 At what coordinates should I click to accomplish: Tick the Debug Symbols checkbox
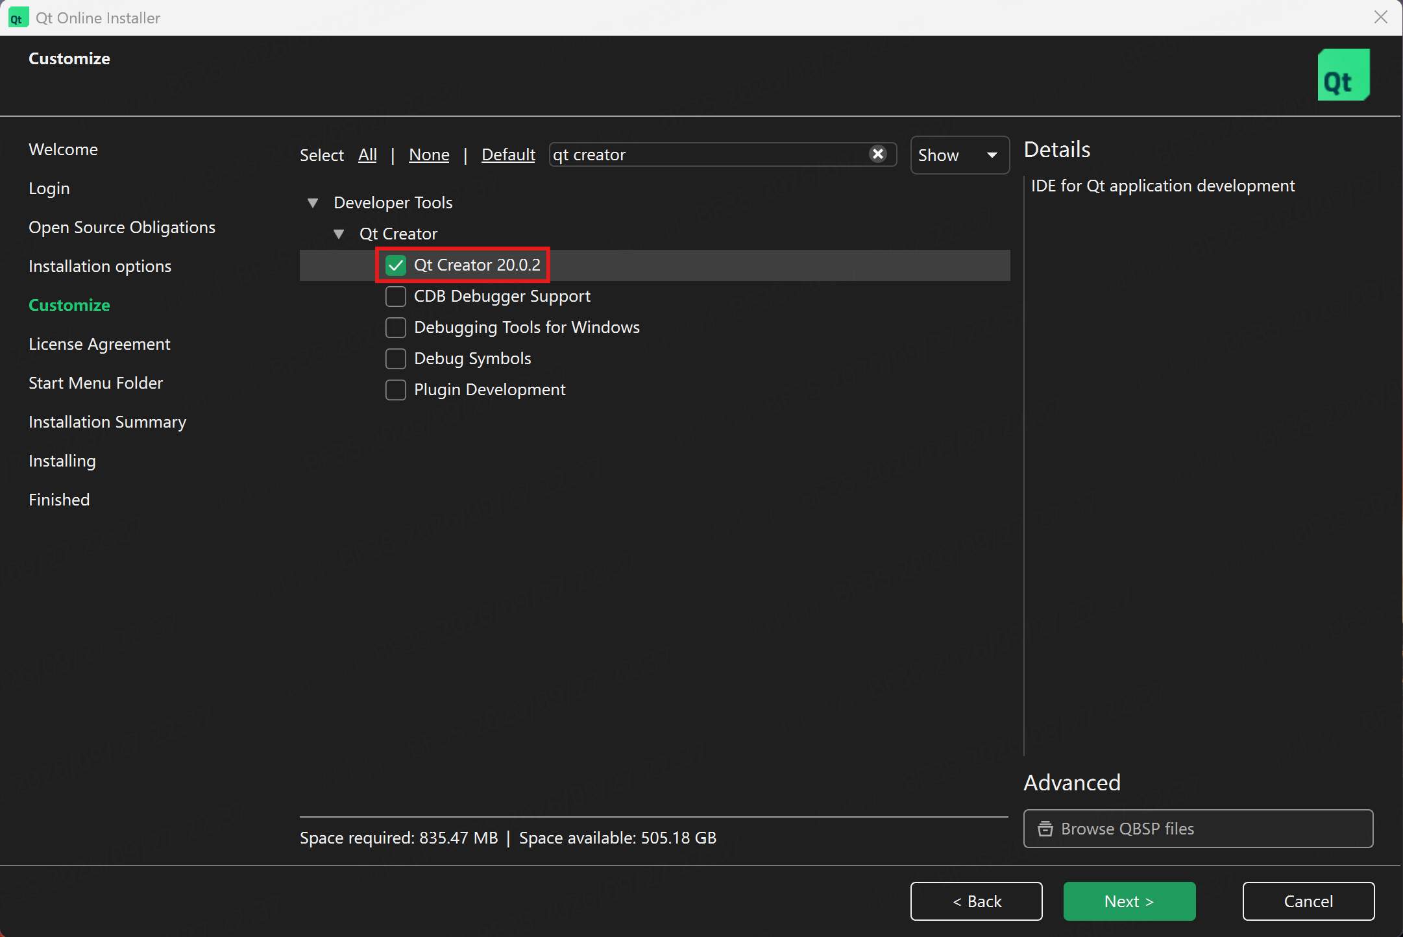(x=396, y=359)
